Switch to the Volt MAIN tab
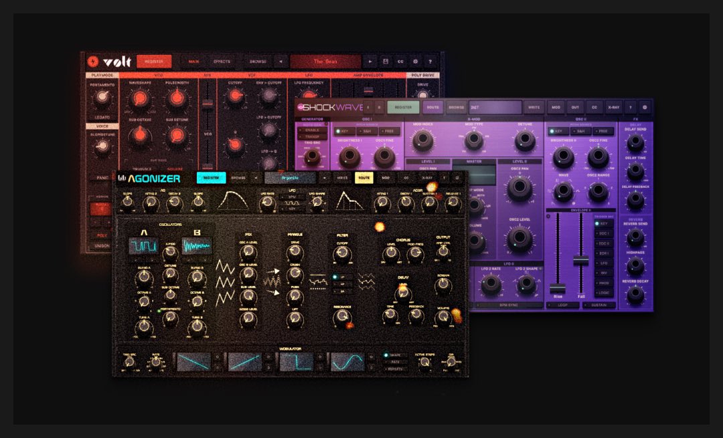This screenshot has height=438, width=723. (x=193, y=62)
